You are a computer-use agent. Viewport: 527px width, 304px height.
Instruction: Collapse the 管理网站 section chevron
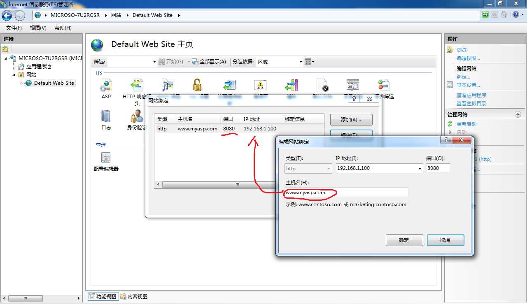pyautogui.click(x=518, y=115)
